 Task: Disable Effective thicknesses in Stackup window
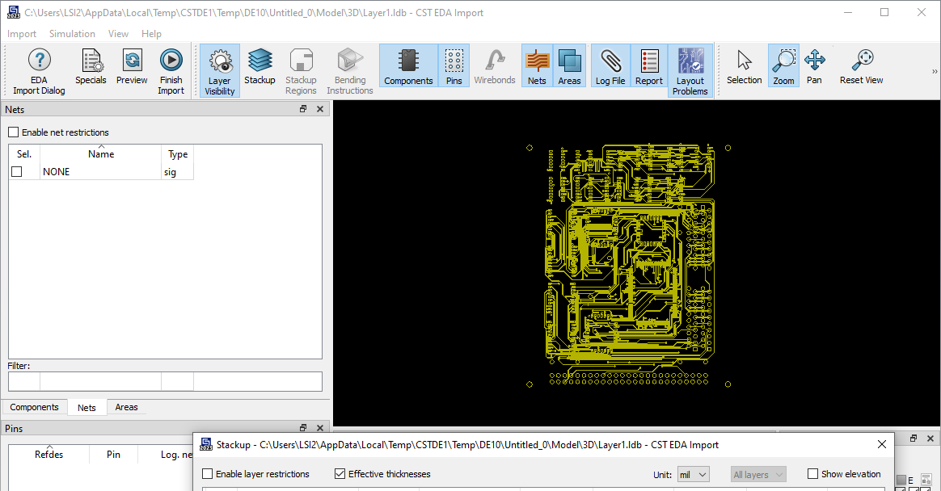[x=340, y=474]
